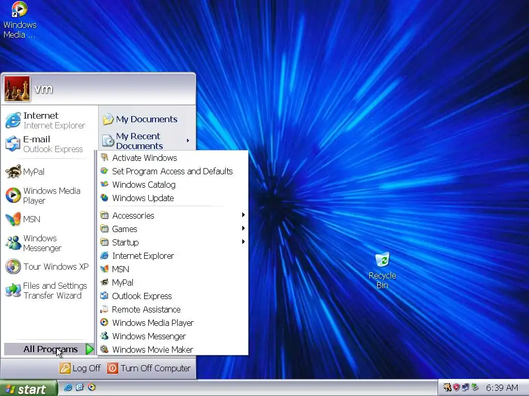
Task: Click the All Programs button
Action: click(49, 349)
